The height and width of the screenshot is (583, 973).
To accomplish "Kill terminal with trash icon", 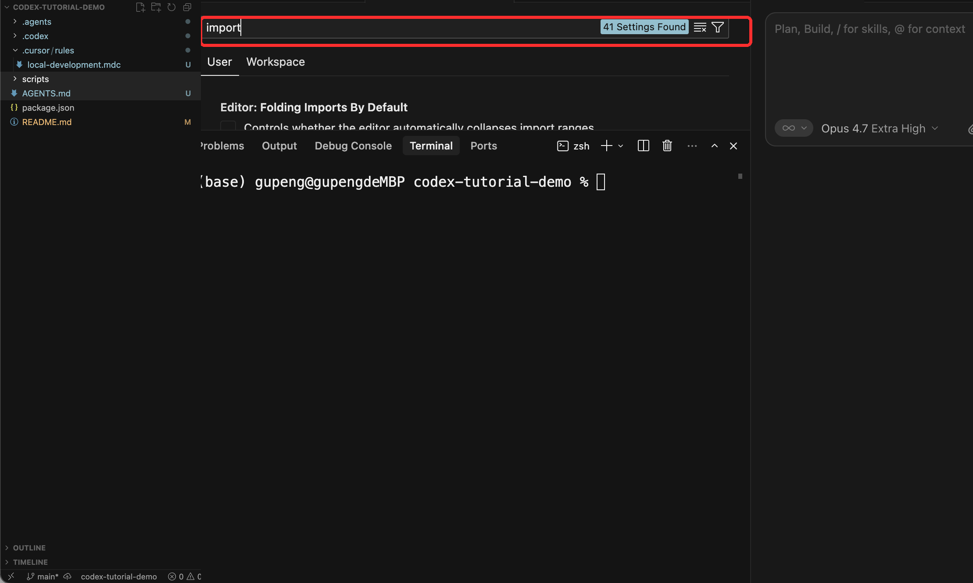I will tap(667, 146).
